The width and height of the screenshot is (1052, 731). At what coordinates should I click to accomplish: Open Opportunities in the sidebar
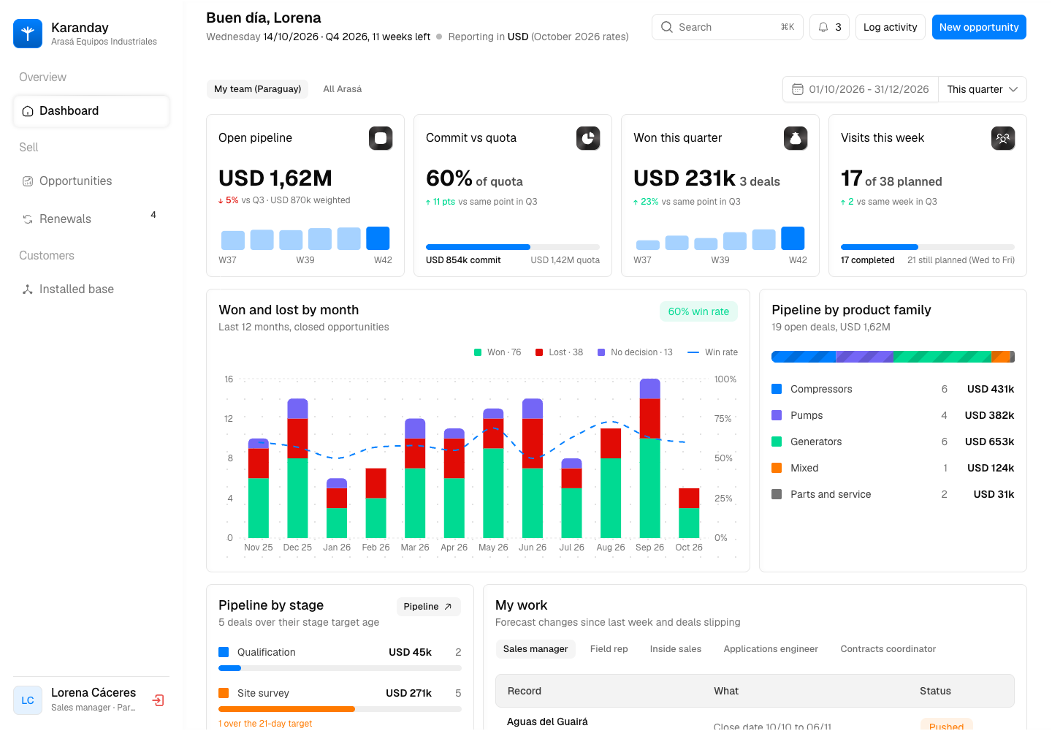click(x=91, y=181)
